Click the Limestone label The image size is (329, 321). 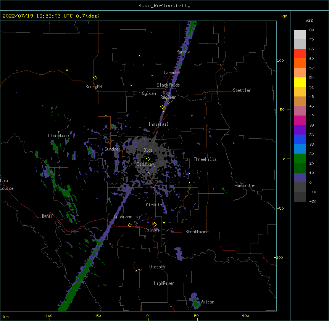click(x=58, y=136)
